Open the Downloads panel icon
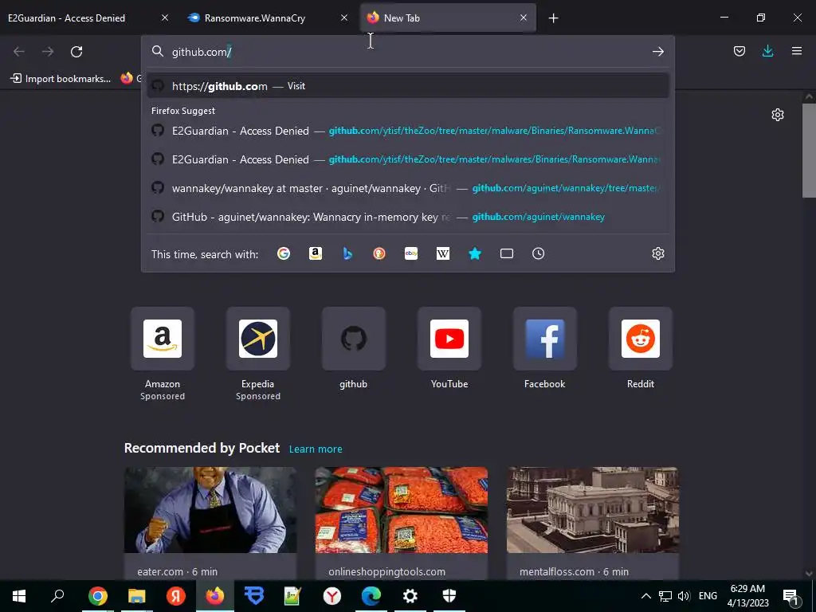The width and height of the screenshot is (816, 612). tap(767, 51)
